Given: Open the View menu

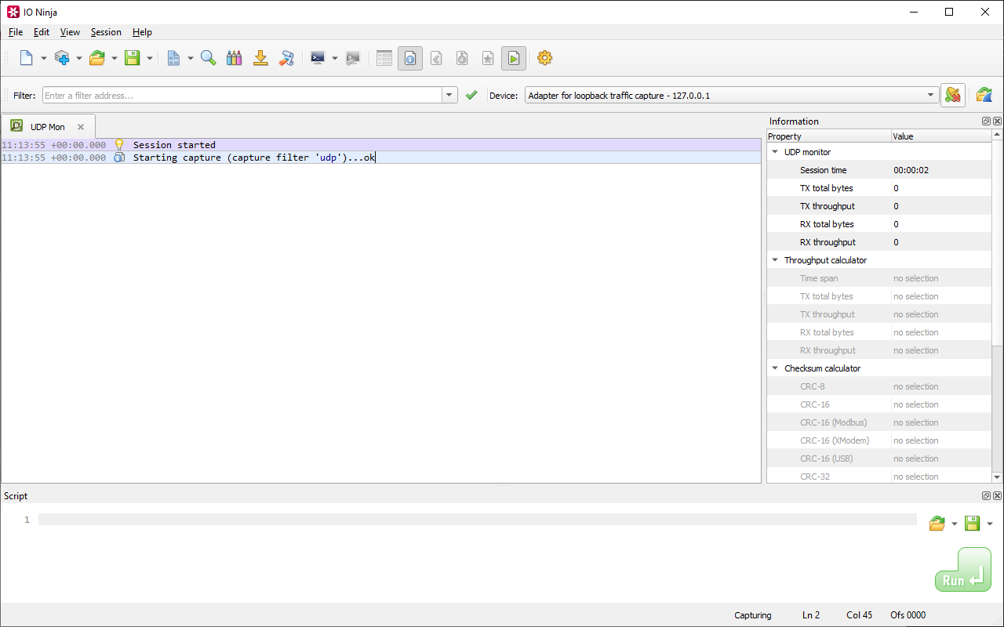Looking at the screenshot, I should click(70, 32).
